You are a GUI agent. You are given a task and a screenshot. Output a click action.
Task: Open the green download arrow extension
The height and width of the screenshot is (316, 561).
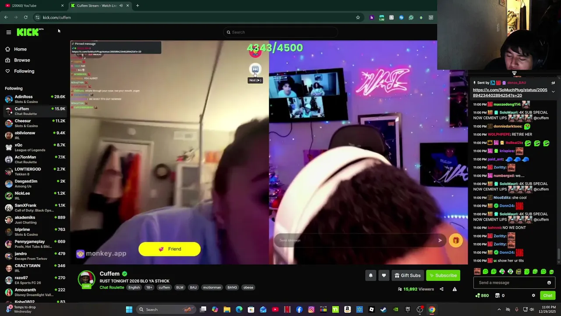coord(421,18)
